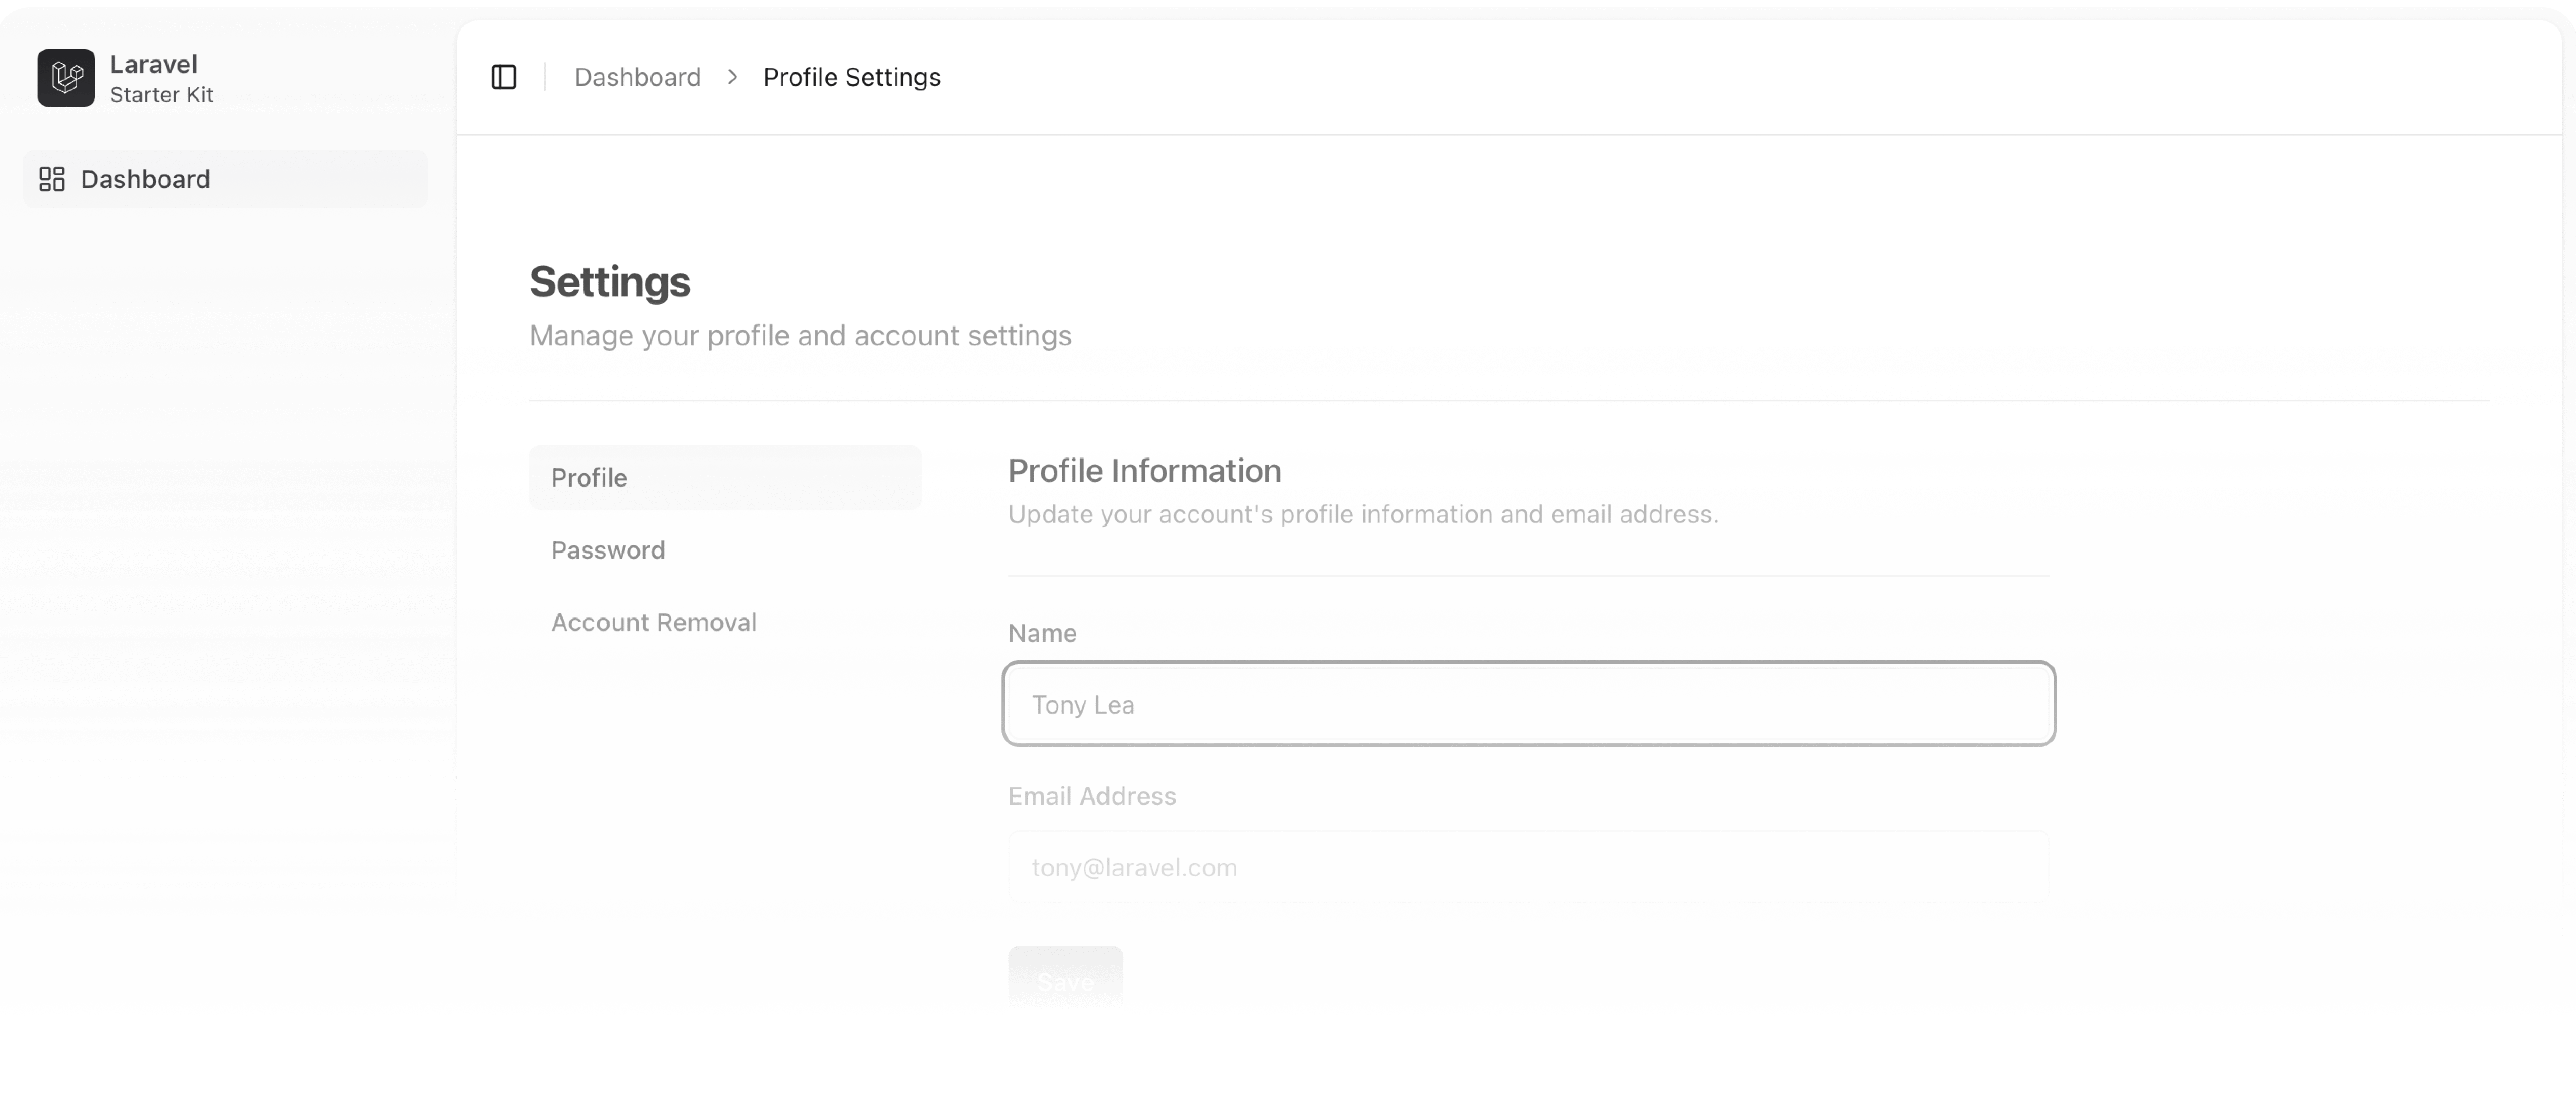Click the Laravel Starter Kit title text
Screen dimensions: 2576x1103
161,78
